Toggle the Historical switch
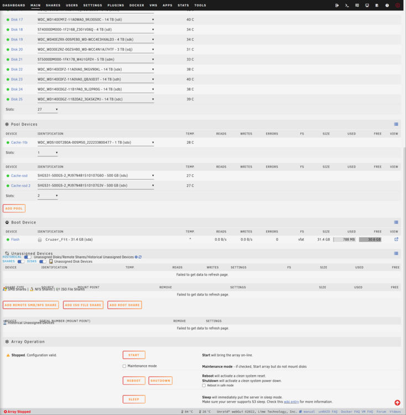406x415 pixels. (x=28, y=257)
